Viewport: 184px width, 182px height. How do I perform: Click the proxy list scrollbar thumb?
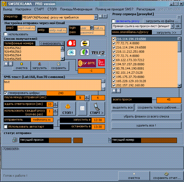[179, 46]
